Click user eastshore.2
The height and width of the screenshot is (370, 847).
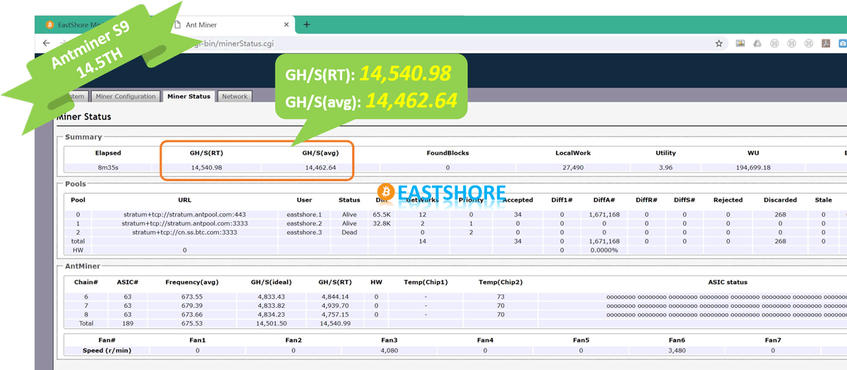[x=304, y=223]
